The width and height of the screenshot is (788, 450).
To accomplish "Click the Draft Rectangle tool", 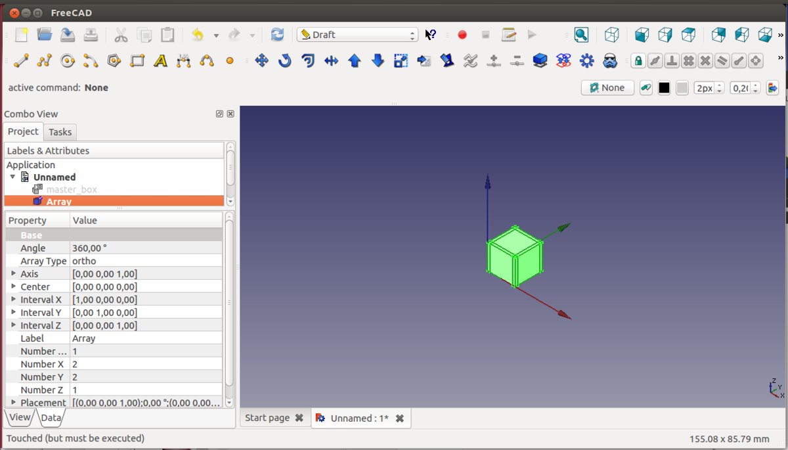I will click(137, 61).
